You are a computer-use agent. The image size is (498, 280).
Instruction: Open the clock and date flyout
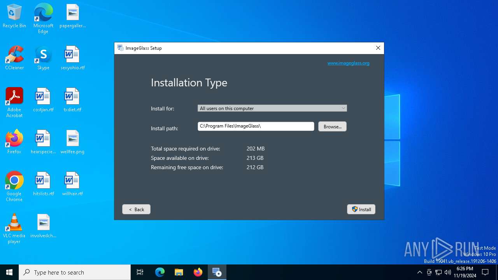(465, 272)
